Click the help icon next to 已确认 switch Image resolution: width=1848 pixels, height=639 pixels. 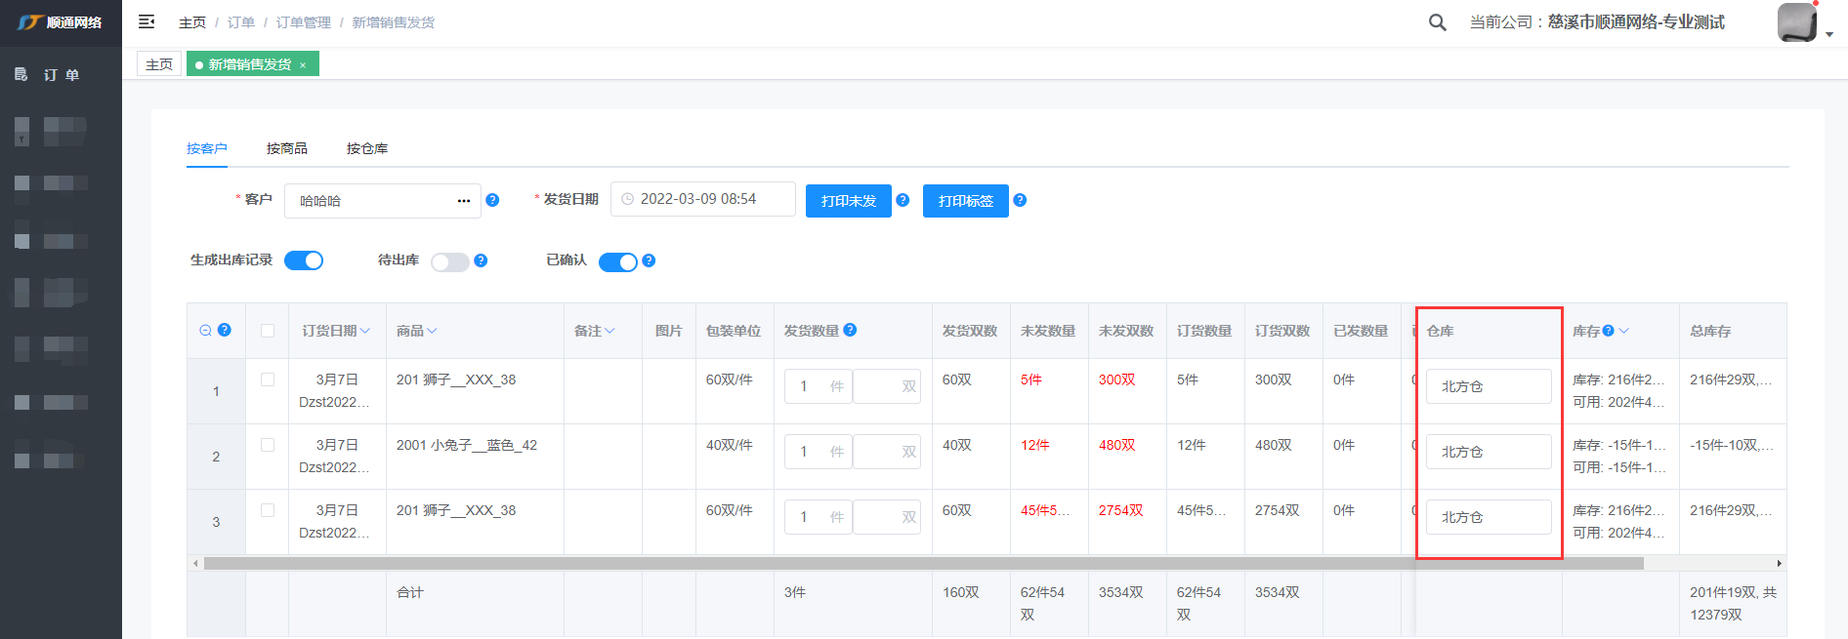649,260
